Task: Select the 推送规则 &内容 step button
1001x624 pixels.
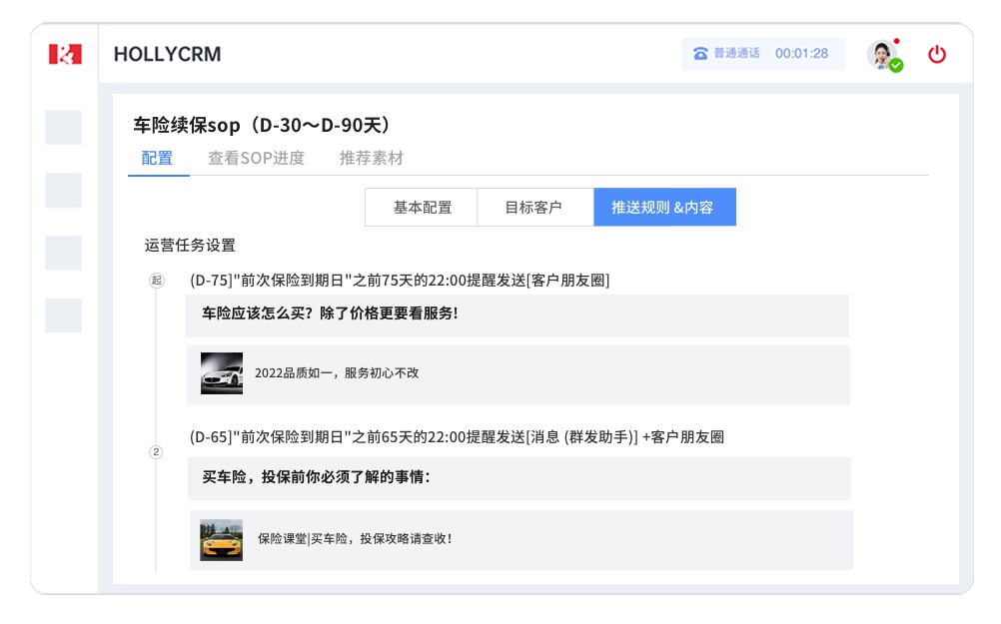Action: click(663, 207)
